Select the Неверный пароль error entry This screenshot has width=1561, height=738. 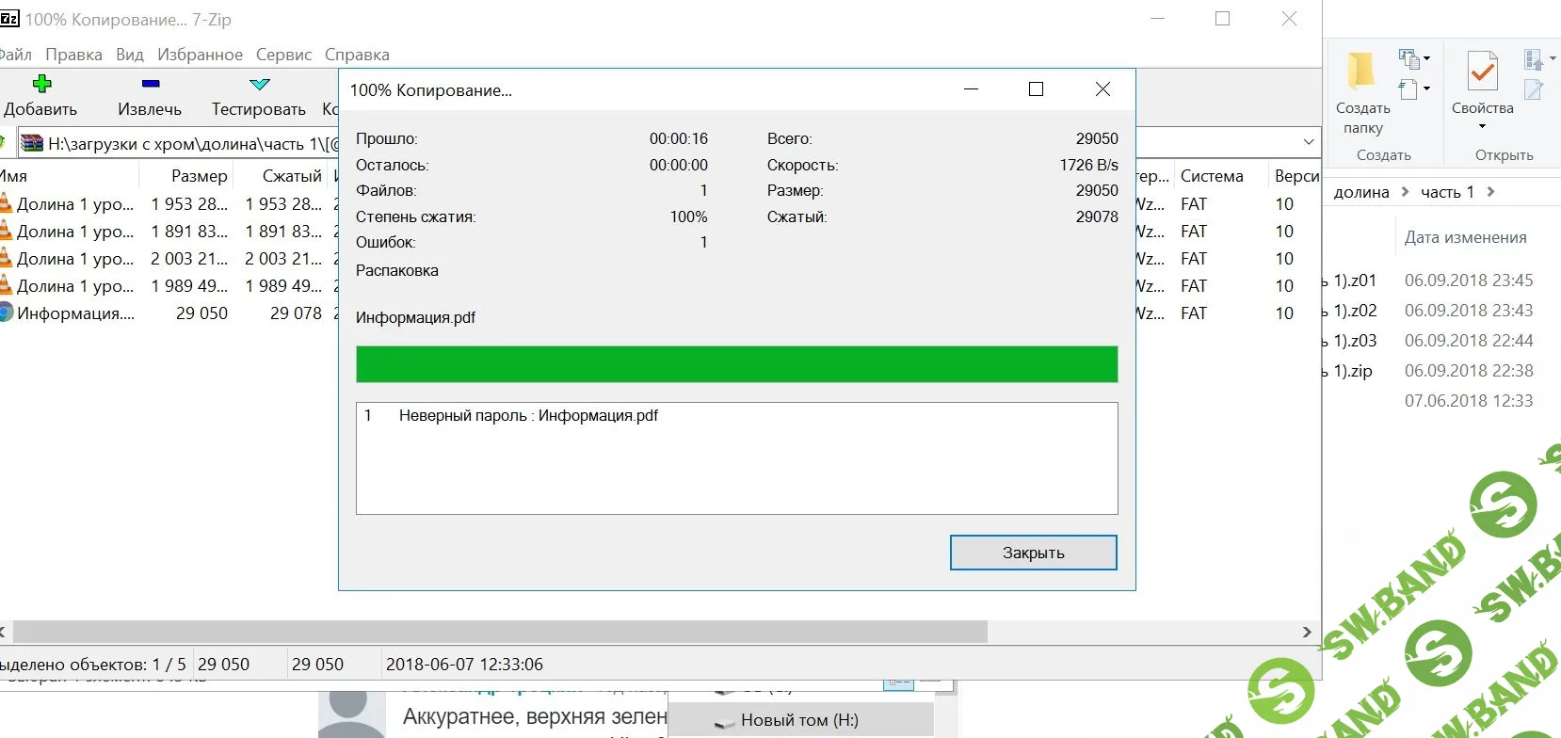tap(527, 416)
